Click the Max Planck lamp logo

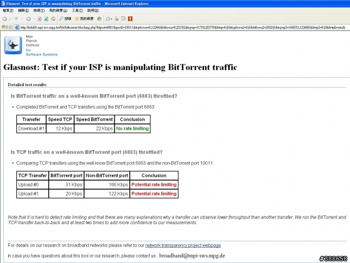tap(13, 45)
